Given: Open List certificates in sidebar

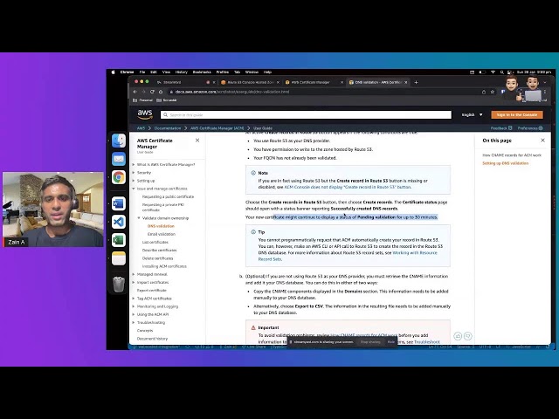Looking at the screenshot, I should coord(155,242).
